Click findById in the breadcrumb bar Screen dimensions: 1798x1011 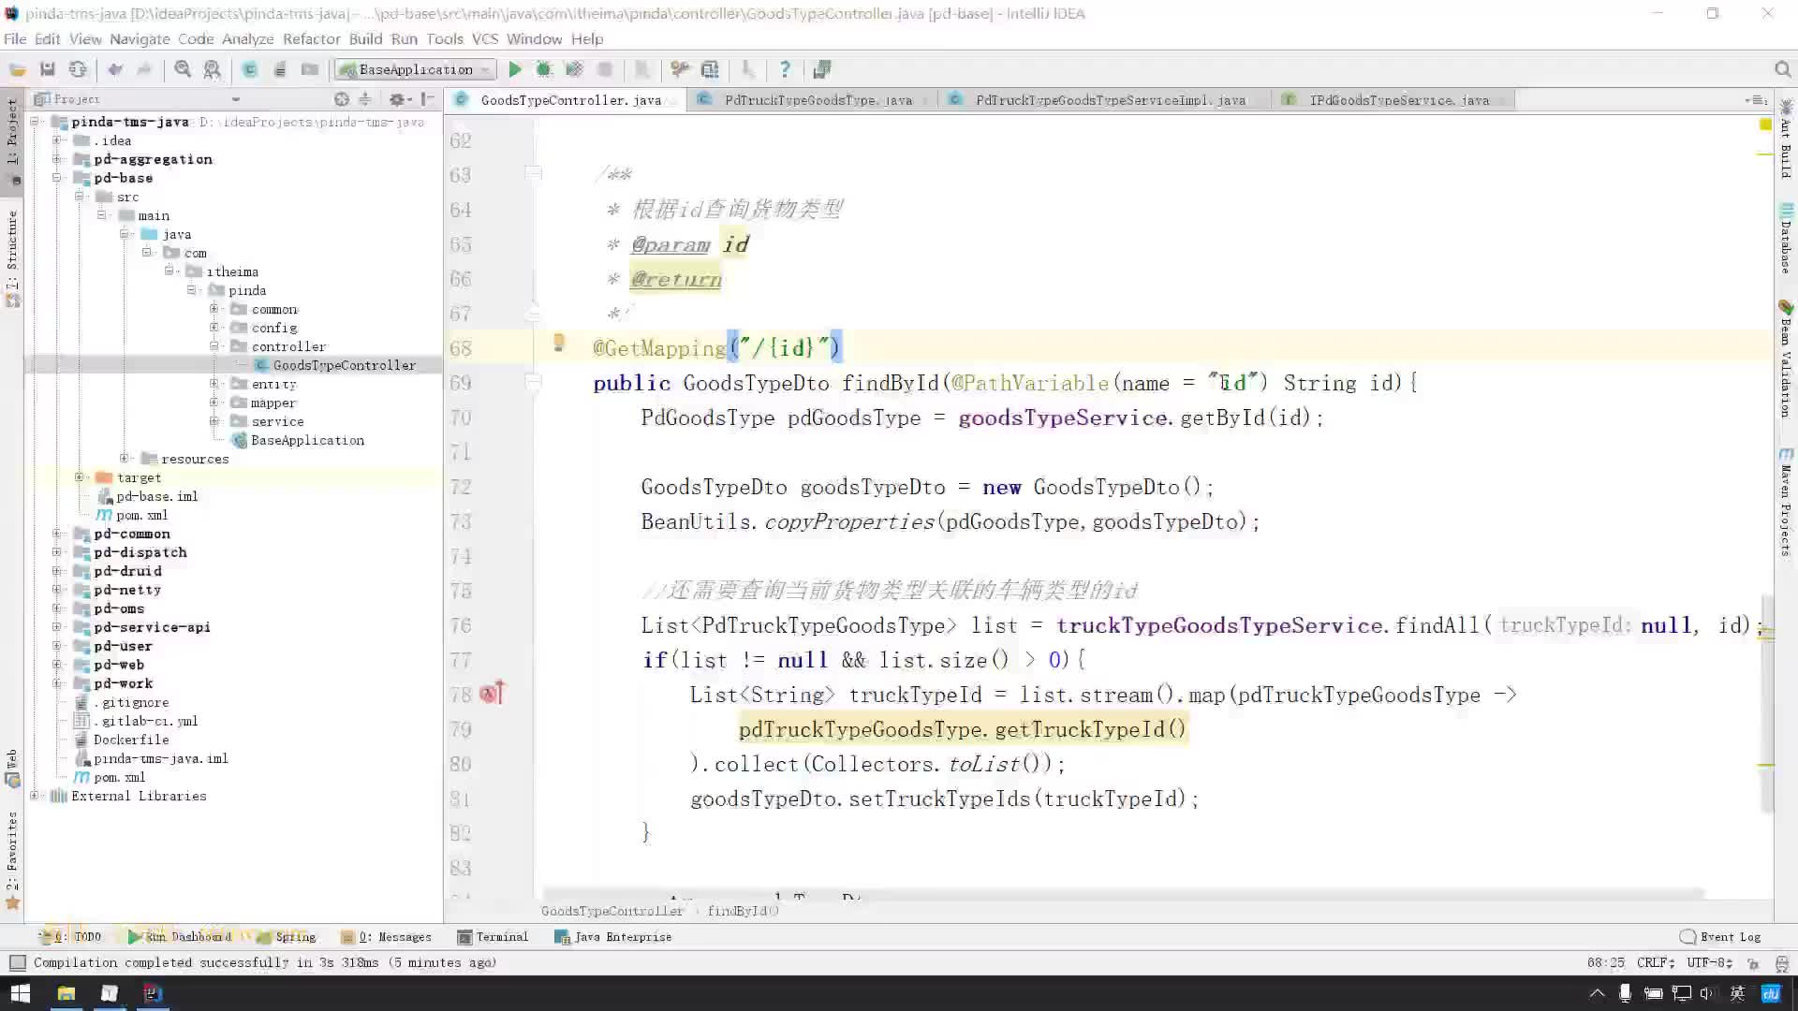coord(743,911)
